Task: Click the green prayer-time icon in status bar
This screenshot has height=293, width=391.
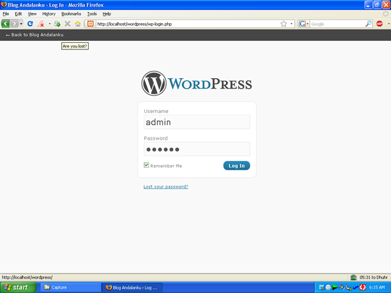Action: [x=353, y=277]
